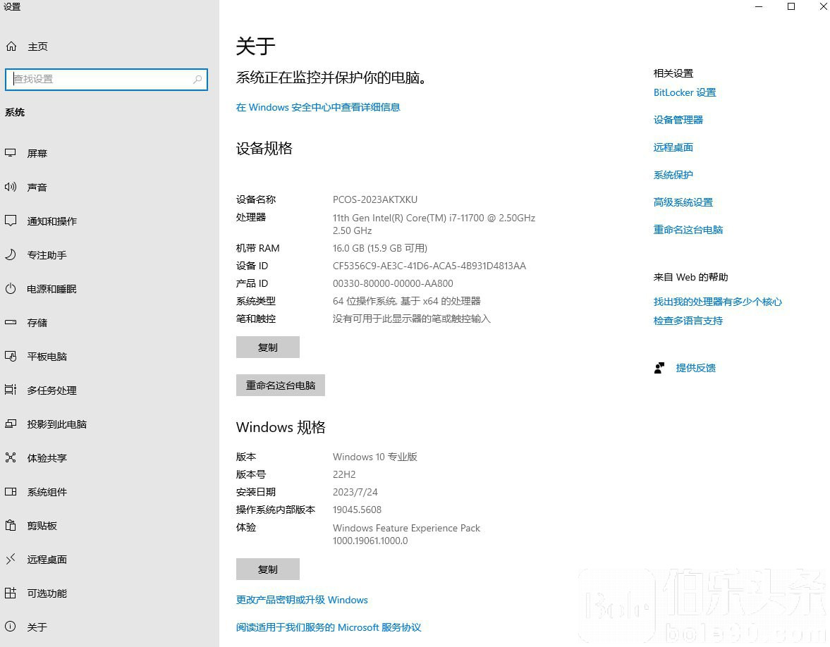830x647 pixels.
Task: Open 设备管理器 related settings link
Action: click(678, 120)
